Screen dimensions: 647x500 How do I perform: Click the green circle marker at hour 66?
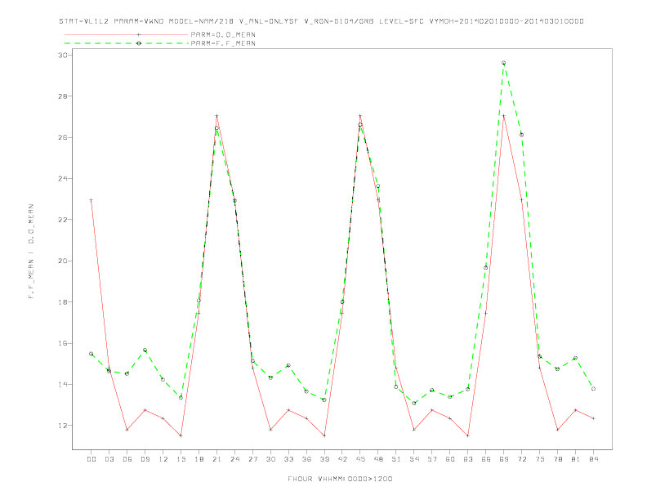point(486,268)
